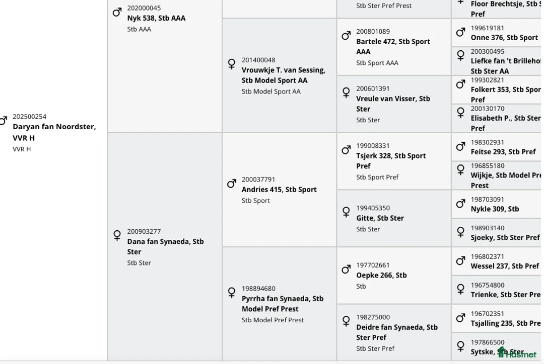Click the female symbol next to Vrouwkje T. van Sessing
The width and height of the screenshot is (544, 364).
point(232,64)
